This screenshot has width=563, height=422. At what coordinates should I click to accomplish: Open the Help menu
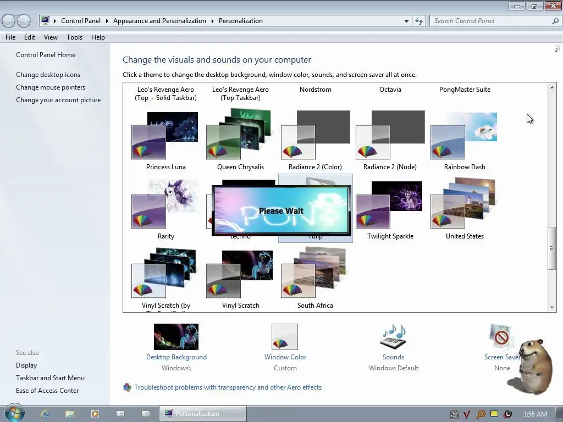click(98, 37)
